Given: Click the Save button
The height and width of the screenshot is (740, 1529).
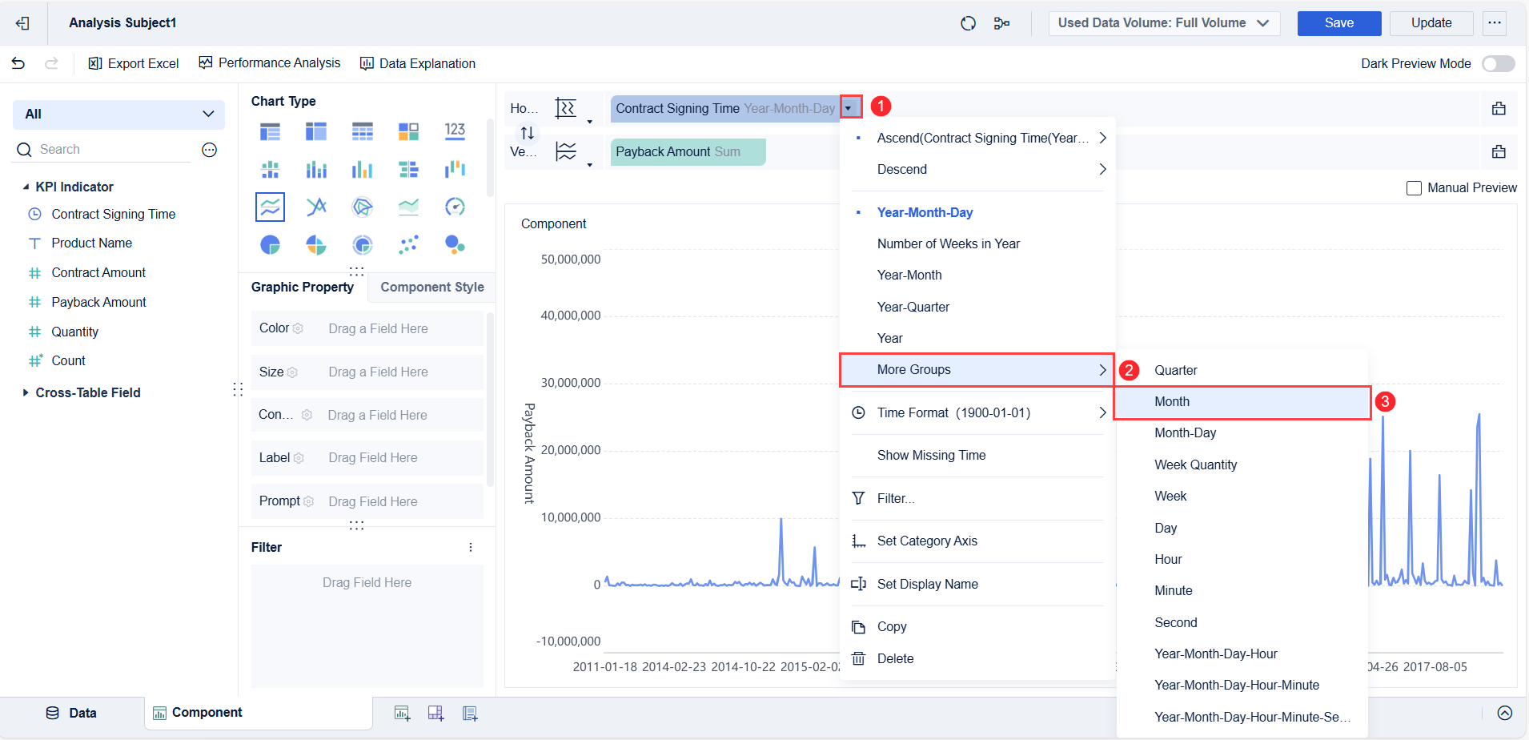Looking at the screenshot, I should pyautogui.click(x=1338, y=23).
